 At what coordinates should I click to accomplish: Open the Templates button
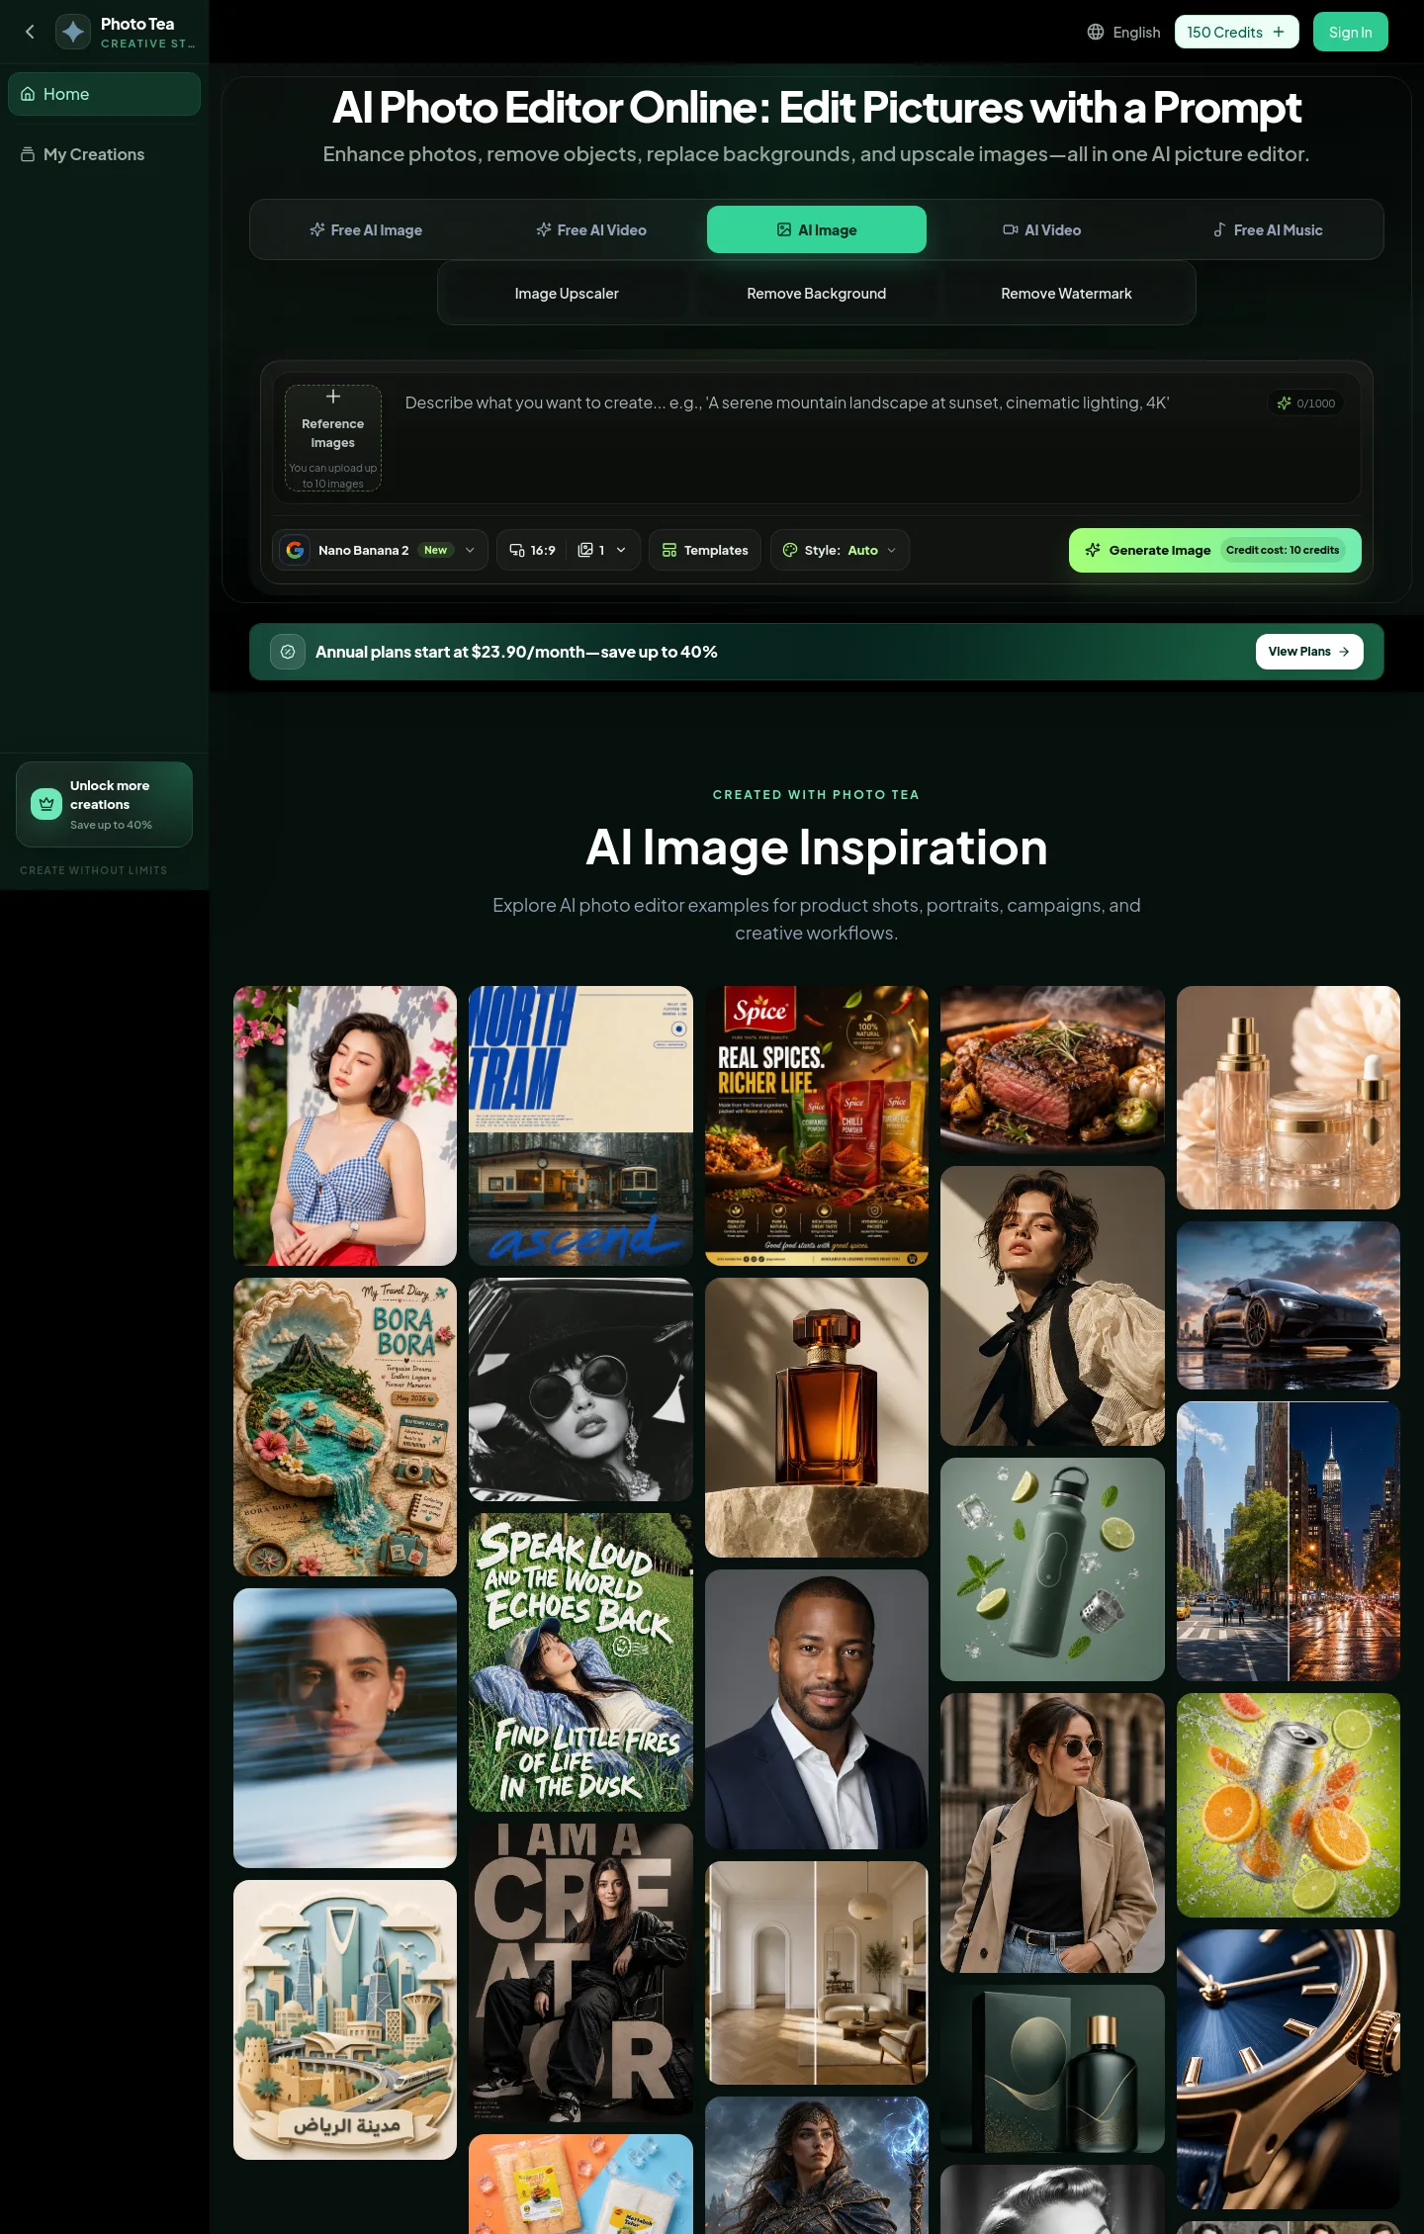pyautogui.click(x=705, y=550)
